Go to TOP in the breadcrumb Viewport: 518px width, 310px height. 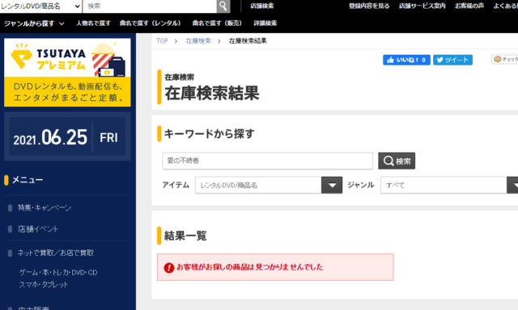coord(162,41)
